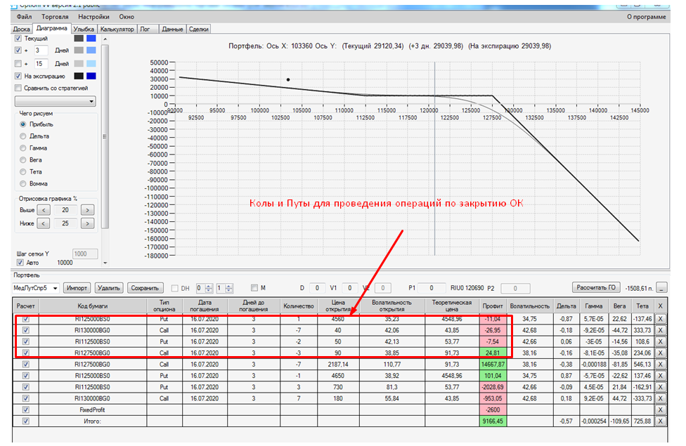686x446 pixels.
Task: Remove the RI127500BG0 row with profit 14667,87
Action: (x=660, y=365)
